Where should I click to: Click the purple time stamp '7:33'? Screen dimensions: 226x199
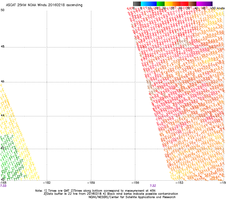(x=3, y=186)
